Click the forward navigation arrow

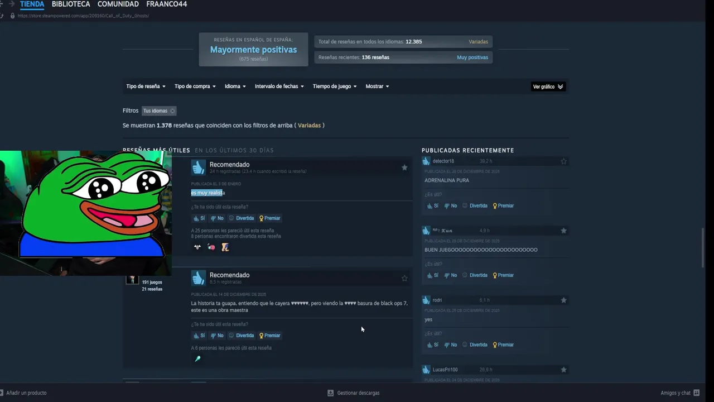[11, 4]
